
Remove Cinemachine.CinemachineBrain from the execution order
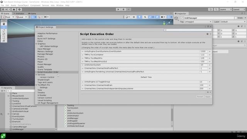210,85
